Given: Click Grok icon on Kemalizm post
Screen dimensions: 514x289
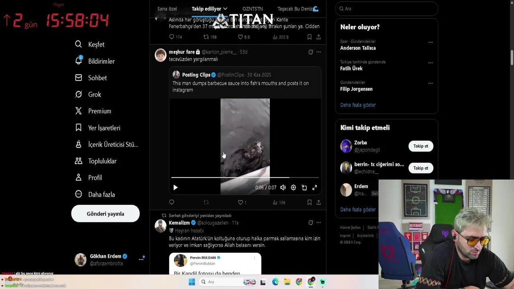Looking at the screenshot, I should coord(310,222).
